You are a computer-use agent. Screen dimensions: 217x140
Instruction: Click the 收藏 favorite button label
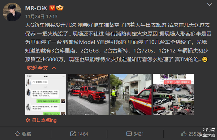pyautogui.click(x=27, y=134)
